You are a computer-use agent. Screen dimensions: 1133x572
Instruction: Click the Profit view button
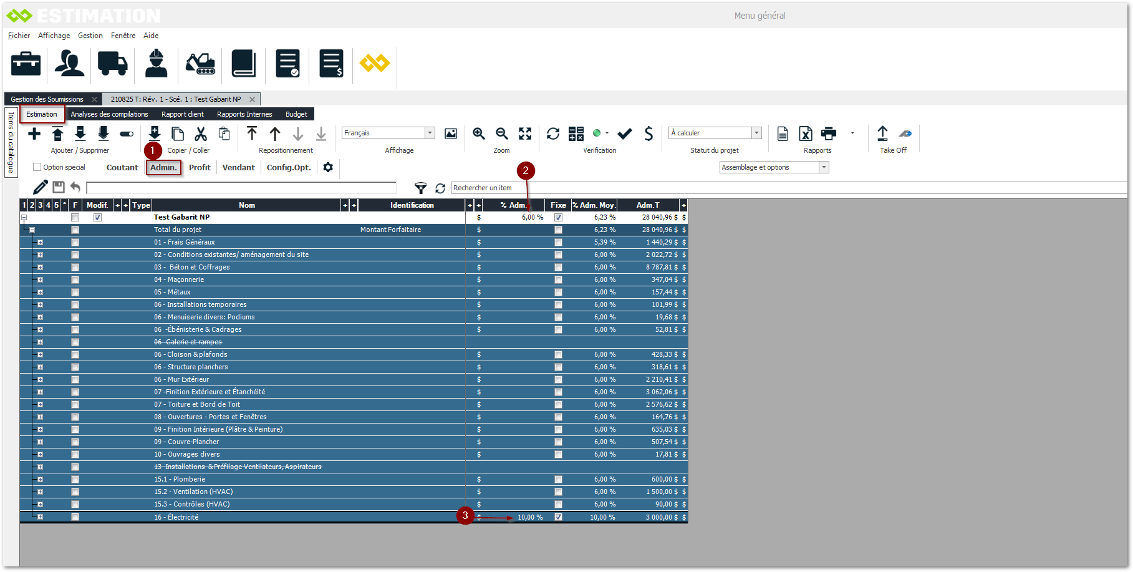(200, 167)
